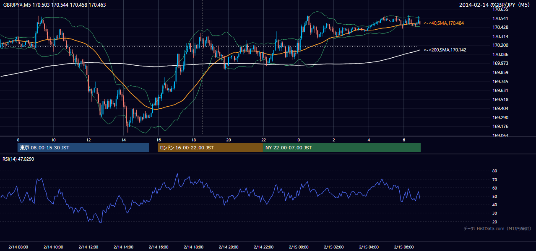The width and height of the screenshot is (536, 251).
Task: Click the 170.655 price axis label
Action: (x=500, y=9)
